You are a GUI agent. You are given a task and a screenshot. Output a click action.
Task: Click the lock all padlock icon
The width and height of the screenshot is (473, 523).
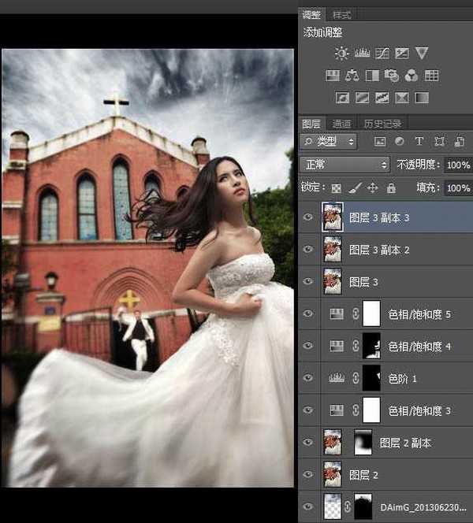tap(391, 188)
